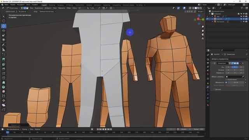249x140 pixels.
Task: Enable edge select mode
Action: pyautogui.click(x=25, y=8)
